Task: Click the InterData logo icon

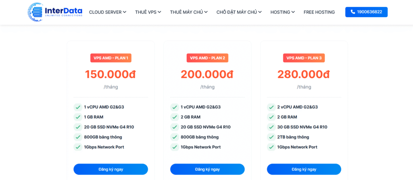Action: (x=35, y=12)
